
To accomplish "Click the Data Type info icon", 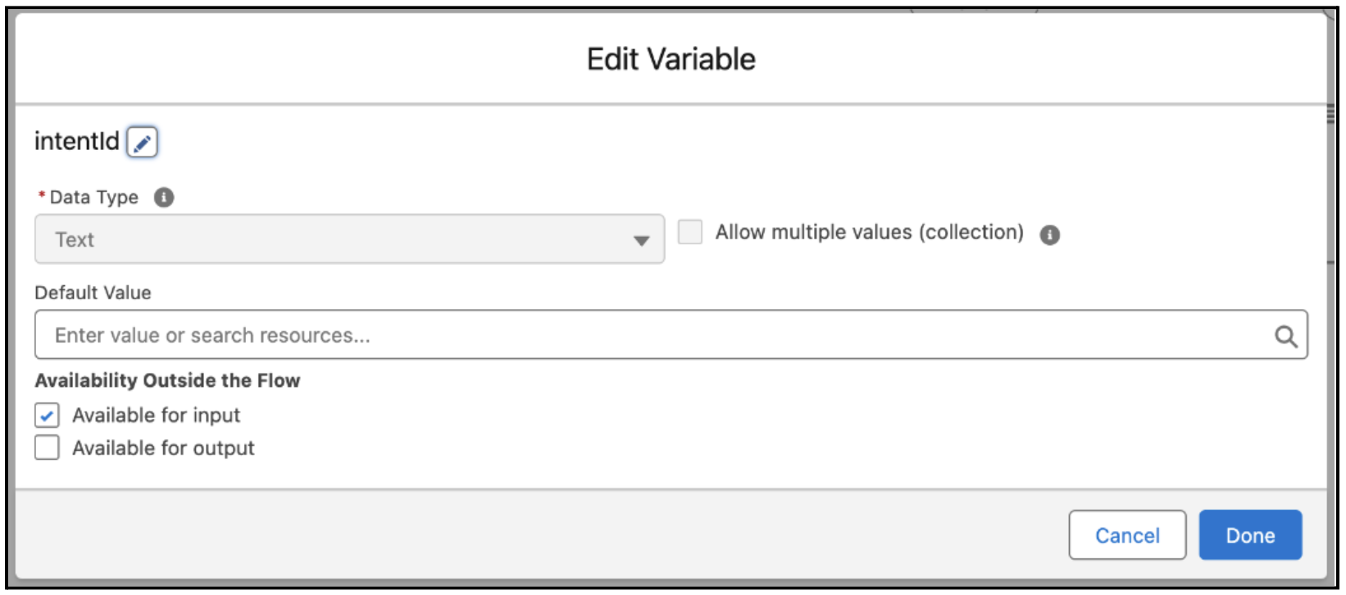I will click(164, 198).
